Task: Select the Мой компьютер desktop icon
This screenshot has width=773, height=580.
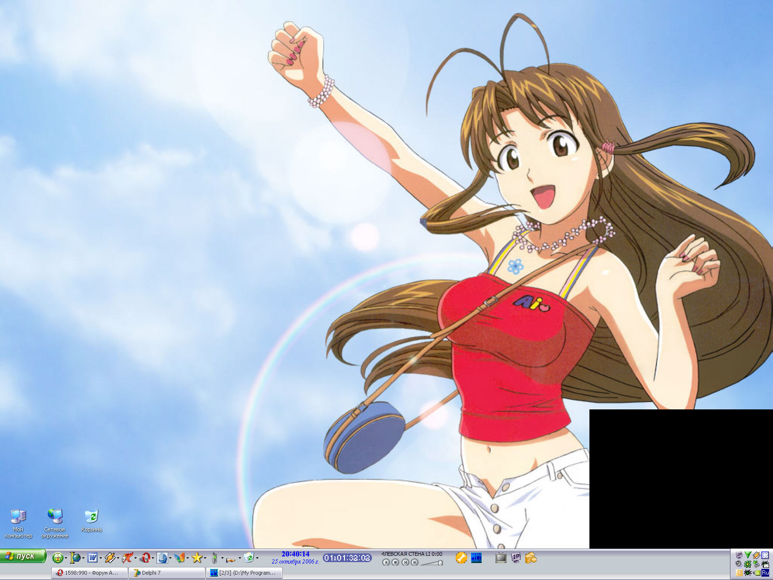Action: [18, 517]
